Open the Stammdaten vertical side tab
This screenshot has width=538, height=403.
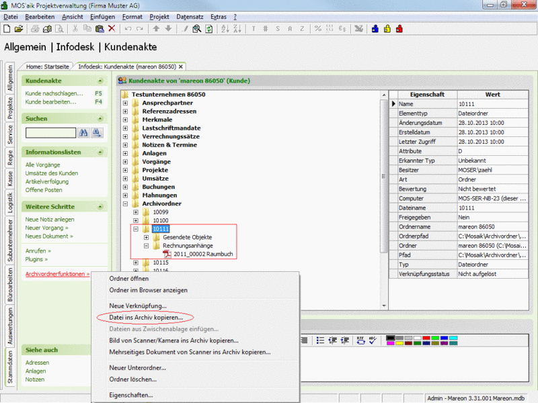(x=10, y=367)
